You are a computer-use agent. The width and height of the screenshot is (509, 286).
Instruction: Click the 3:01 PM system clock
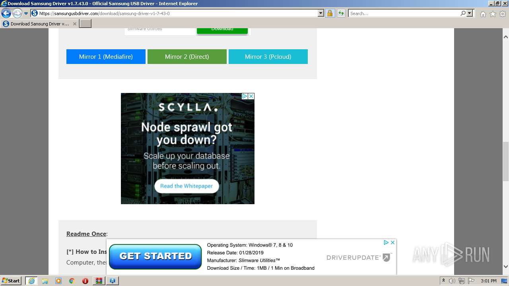point(489,281)
